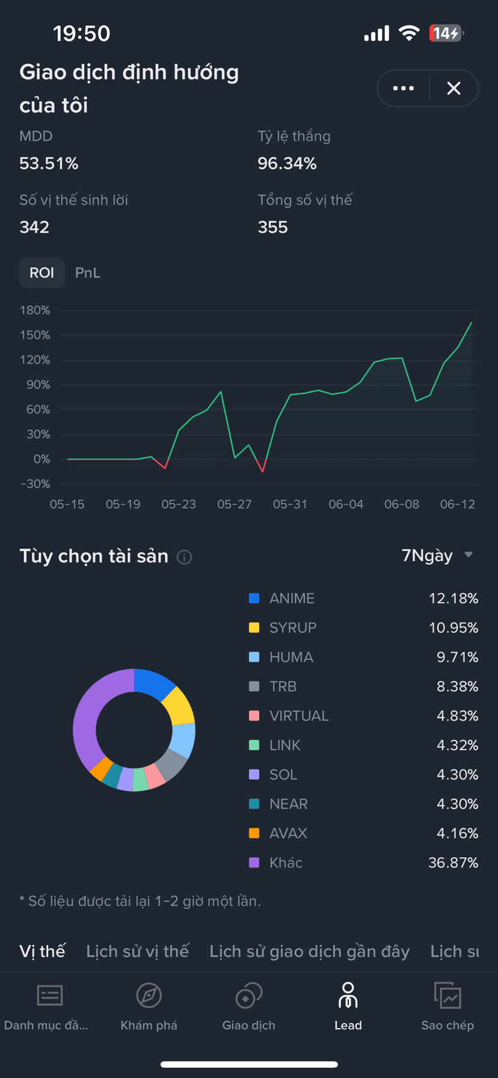Tap the 06-12 point on ROI chart
The image size is (498, 1078).
[x=458, y=348]
